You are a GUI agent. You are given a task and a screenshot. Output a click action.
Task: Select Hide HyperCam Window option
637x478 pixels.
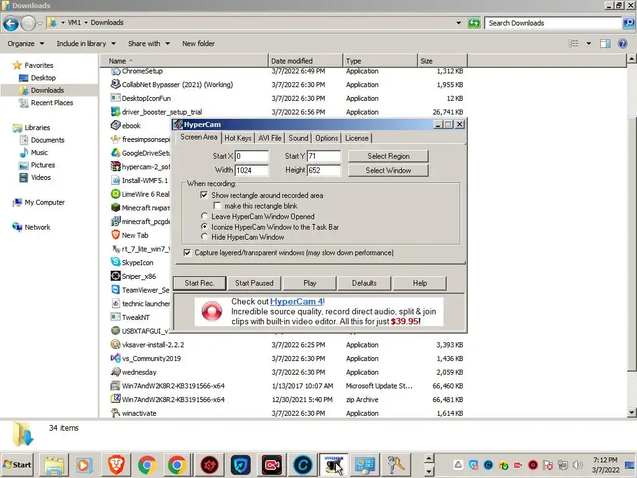(x=204, y=237)
